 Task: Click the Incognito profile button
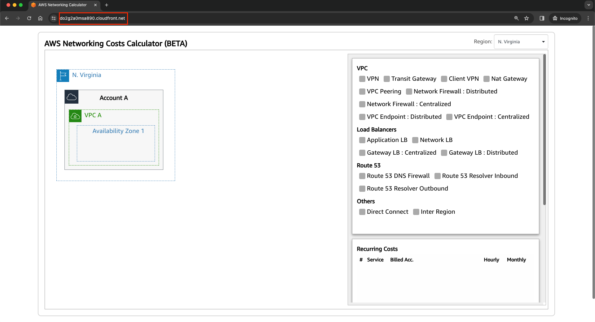[x=565, y=18]
